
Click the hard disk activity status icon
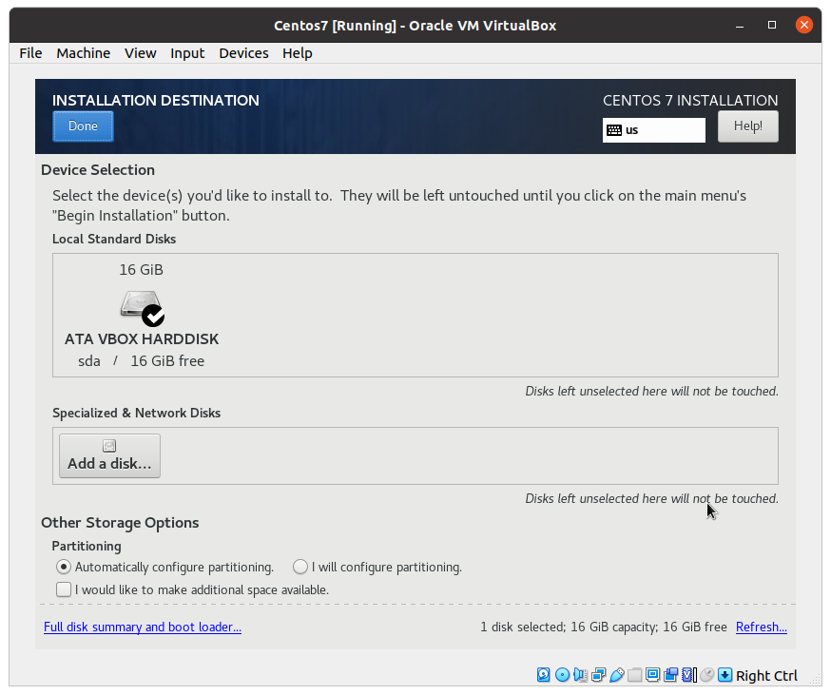click(x=543, y=674)
